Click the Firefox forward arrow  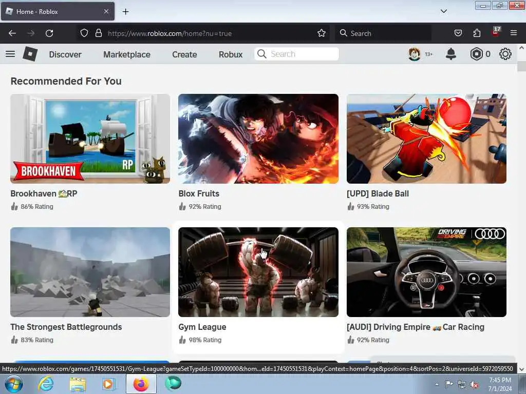pyautogui.click(x=30, y=33)
